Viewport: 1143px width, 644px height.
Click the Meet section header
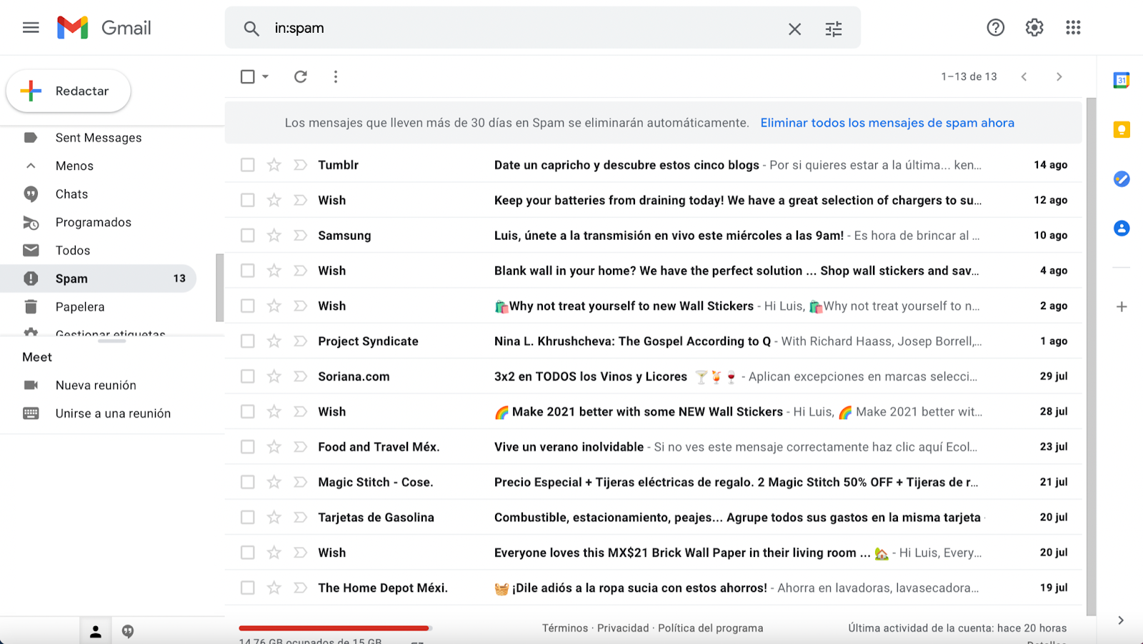tap(37, 357)
